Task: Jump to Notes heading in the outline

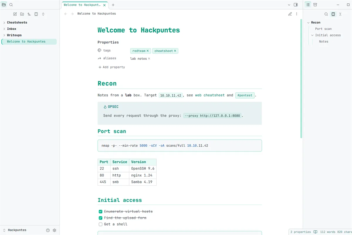Action: pos(324,42)
